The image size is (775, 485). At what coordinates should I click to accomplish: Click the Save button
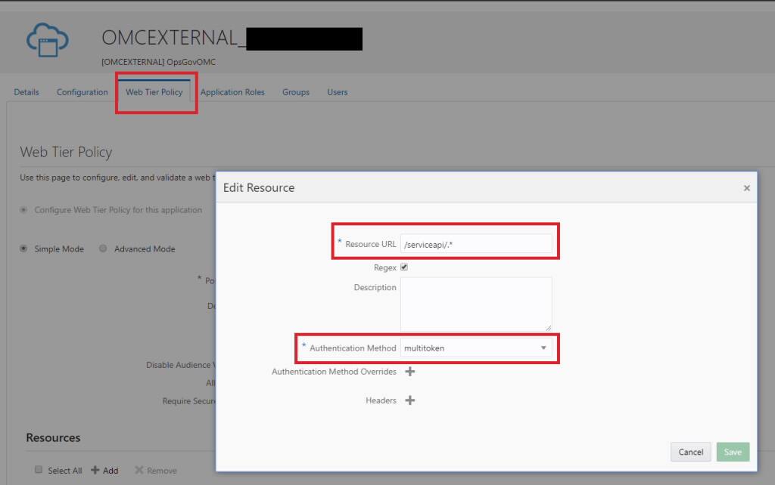pyautogui.click(x=732, y=452)
